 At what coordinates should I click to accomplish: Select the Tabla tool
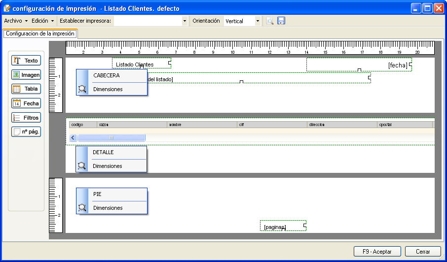[26, 89]
